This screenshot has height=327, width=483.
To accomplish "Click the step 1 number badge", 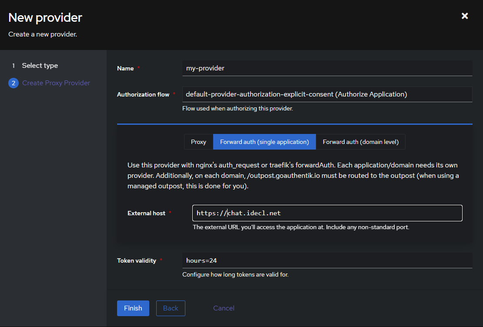I will point(13,66).
